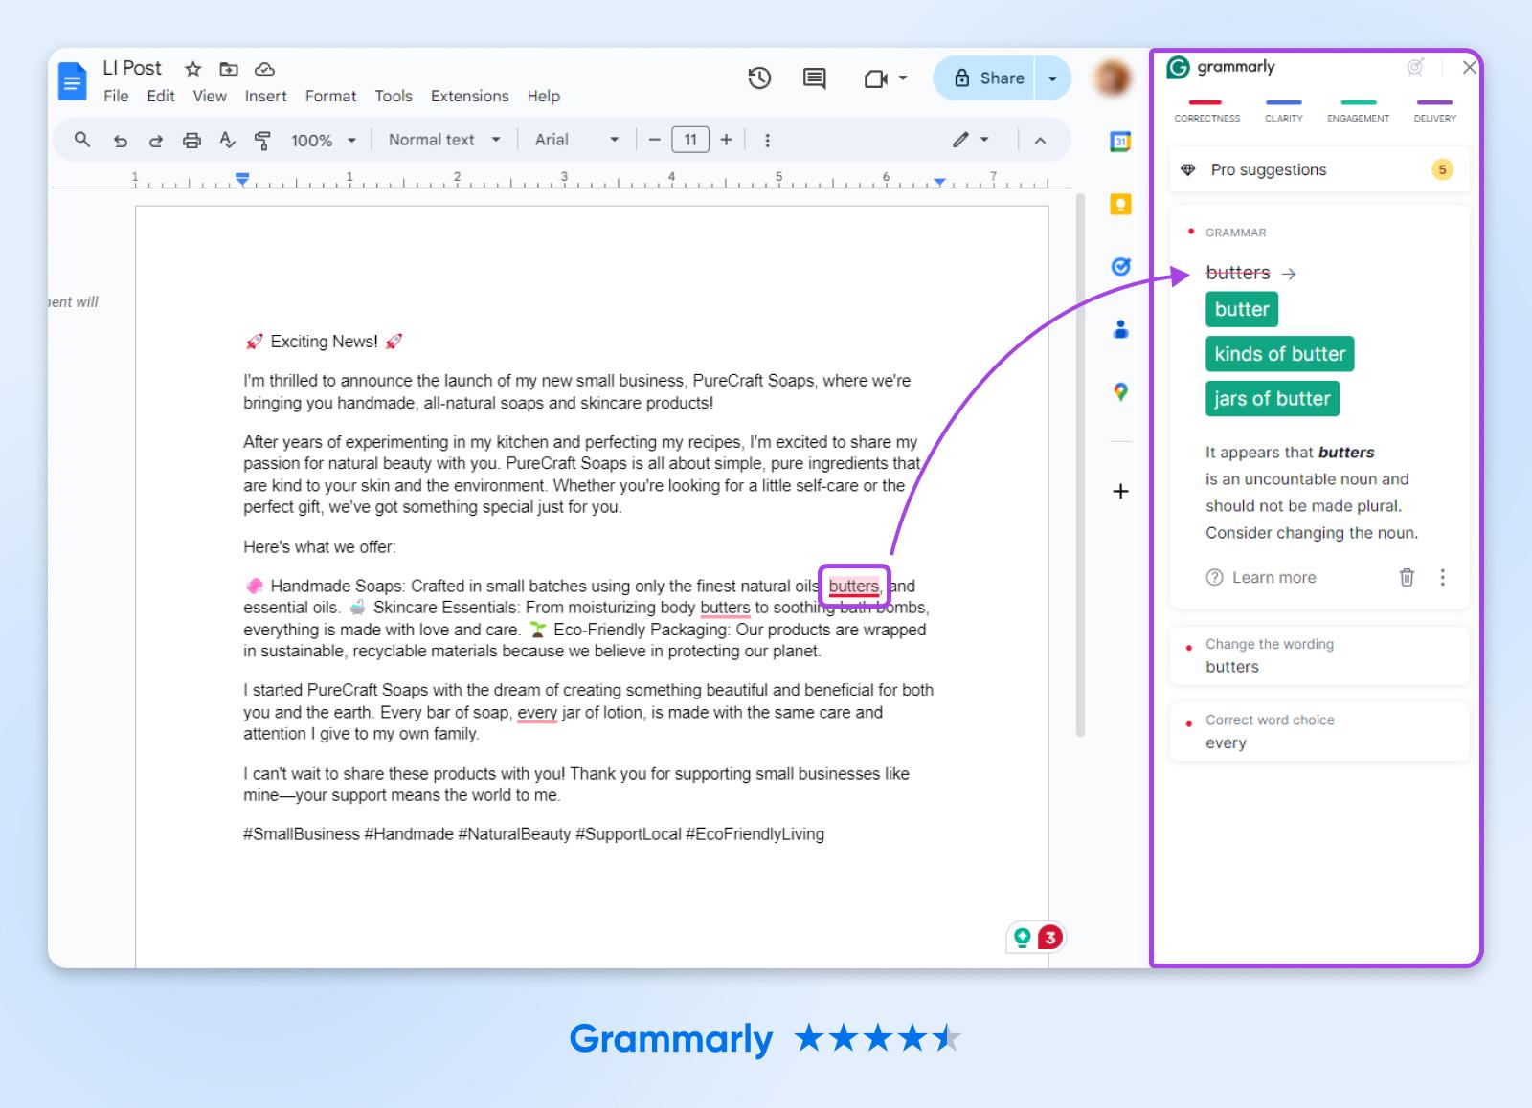Open the Help menu

point(543,96)
